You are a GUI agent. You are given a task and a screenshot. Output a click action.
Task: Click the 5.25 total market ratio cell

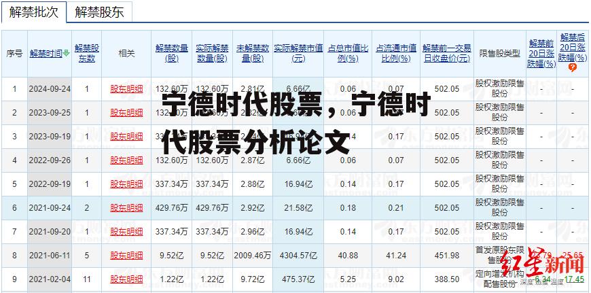pos(348,279)
